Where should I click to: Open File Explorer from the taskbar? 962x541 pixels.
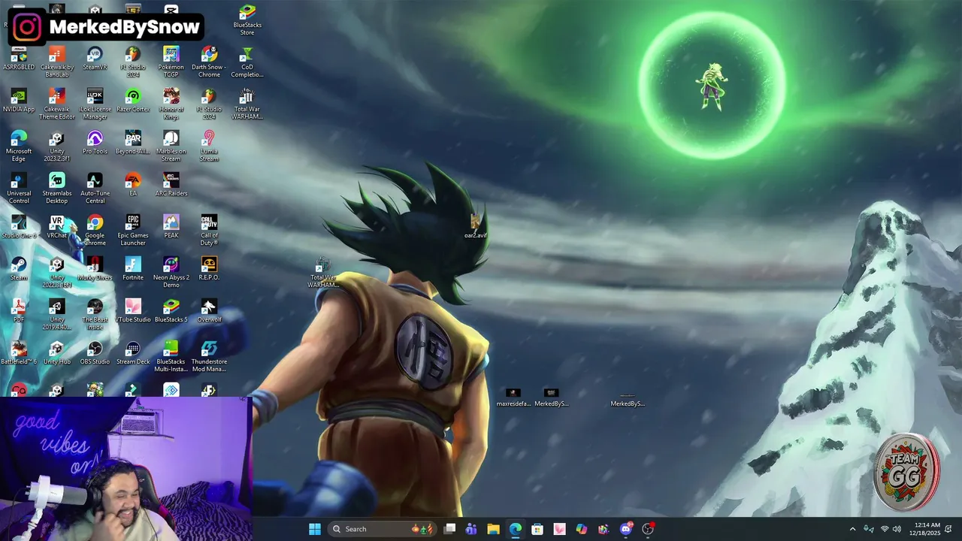point(493,529)
